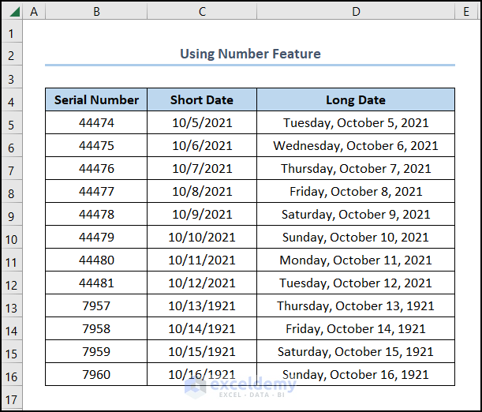This screenshot has width=482, height=412.
Task: Select cell with serial number 44475
Action: tap(96, 145)
